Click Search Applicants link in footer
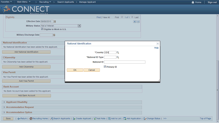The width and height of the screenshot is (219, 123). click(60, 119)
